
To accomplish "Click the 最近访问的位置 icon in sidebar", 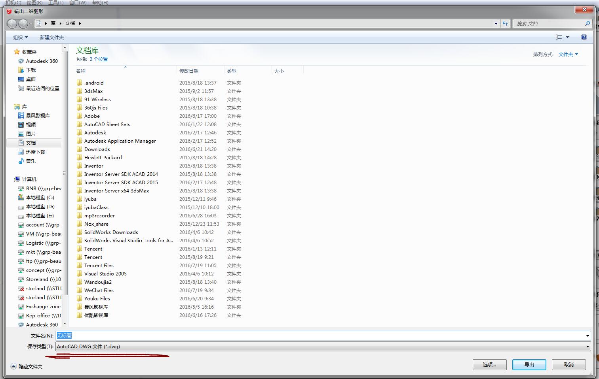I will (x=21, y=89).
